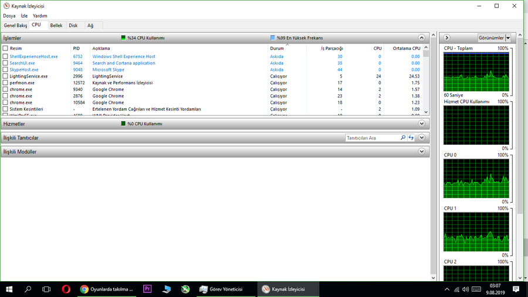Sort by the Ortalama CPU column
Screen dimensions: 528x297
pos(403,49)
